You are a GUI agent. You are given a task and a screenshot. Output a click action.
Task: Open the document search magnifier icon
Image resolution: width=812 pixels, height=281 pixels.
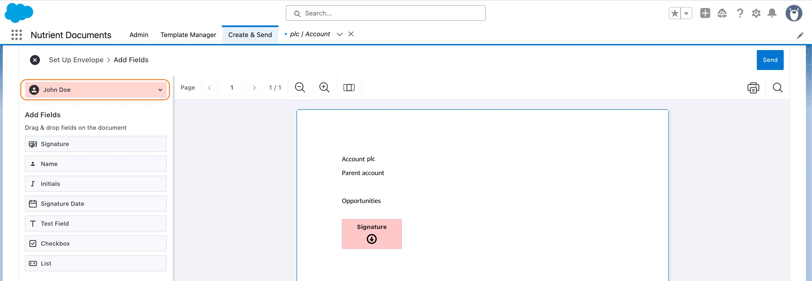[778, 87]
